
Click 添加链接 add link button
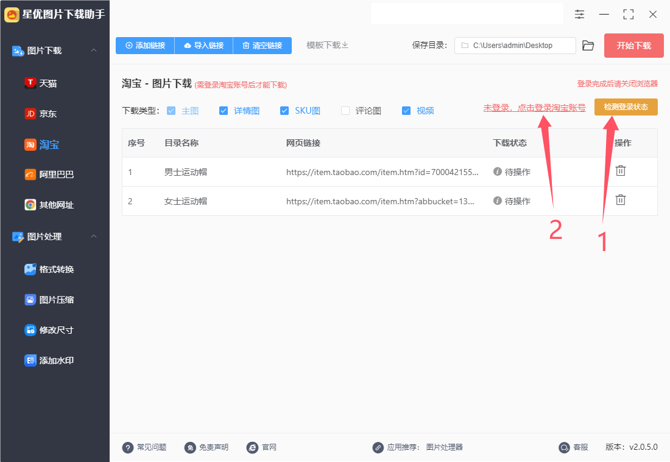[146, 45]
